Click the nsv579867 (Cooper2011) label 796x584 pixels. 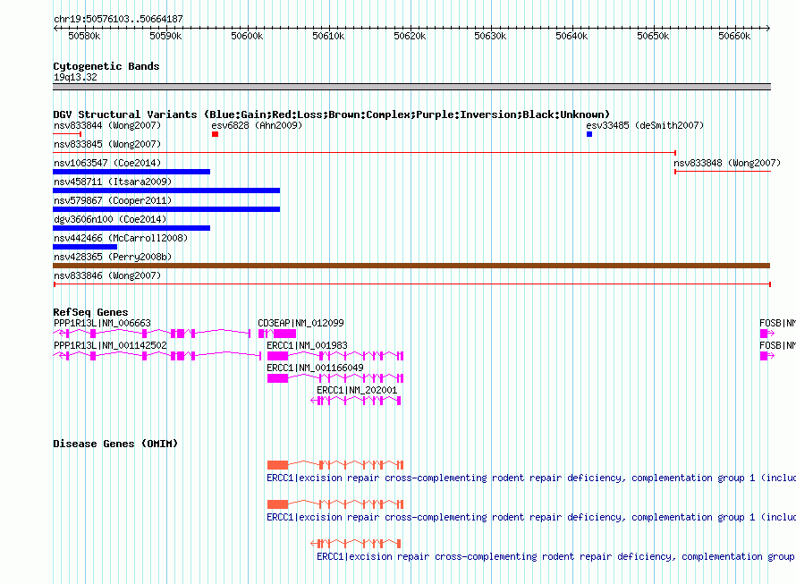point(113,200)
